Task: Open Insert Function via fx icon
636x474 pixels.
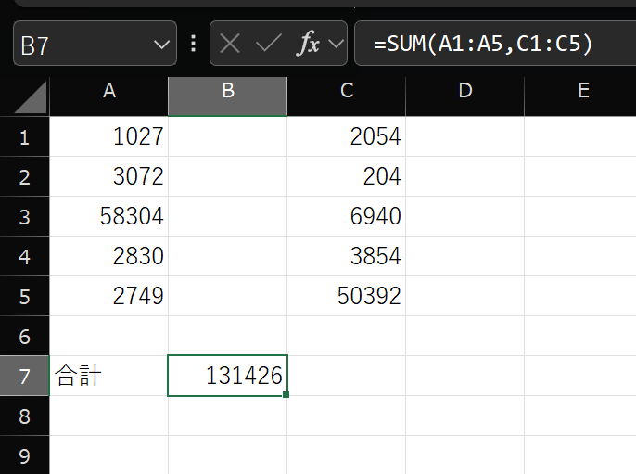Action: pyautogui.click(x=307, y=44)
